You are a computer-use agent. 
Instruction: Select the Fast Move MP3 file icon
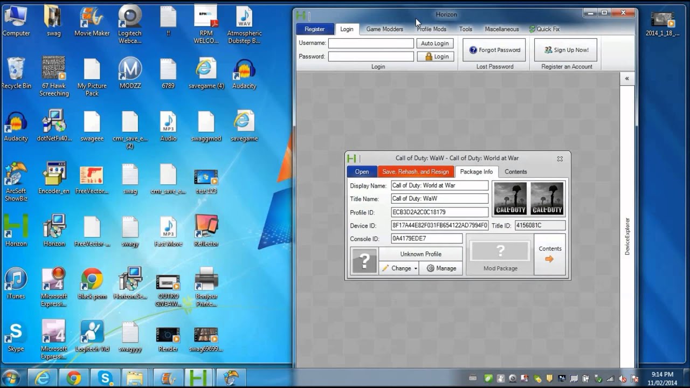click(168, 231)
